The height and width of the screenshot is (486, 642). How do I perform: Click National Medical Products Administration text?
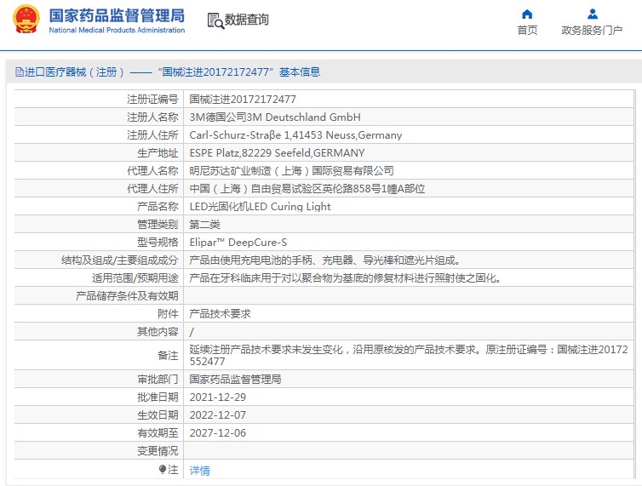point(117,30)
